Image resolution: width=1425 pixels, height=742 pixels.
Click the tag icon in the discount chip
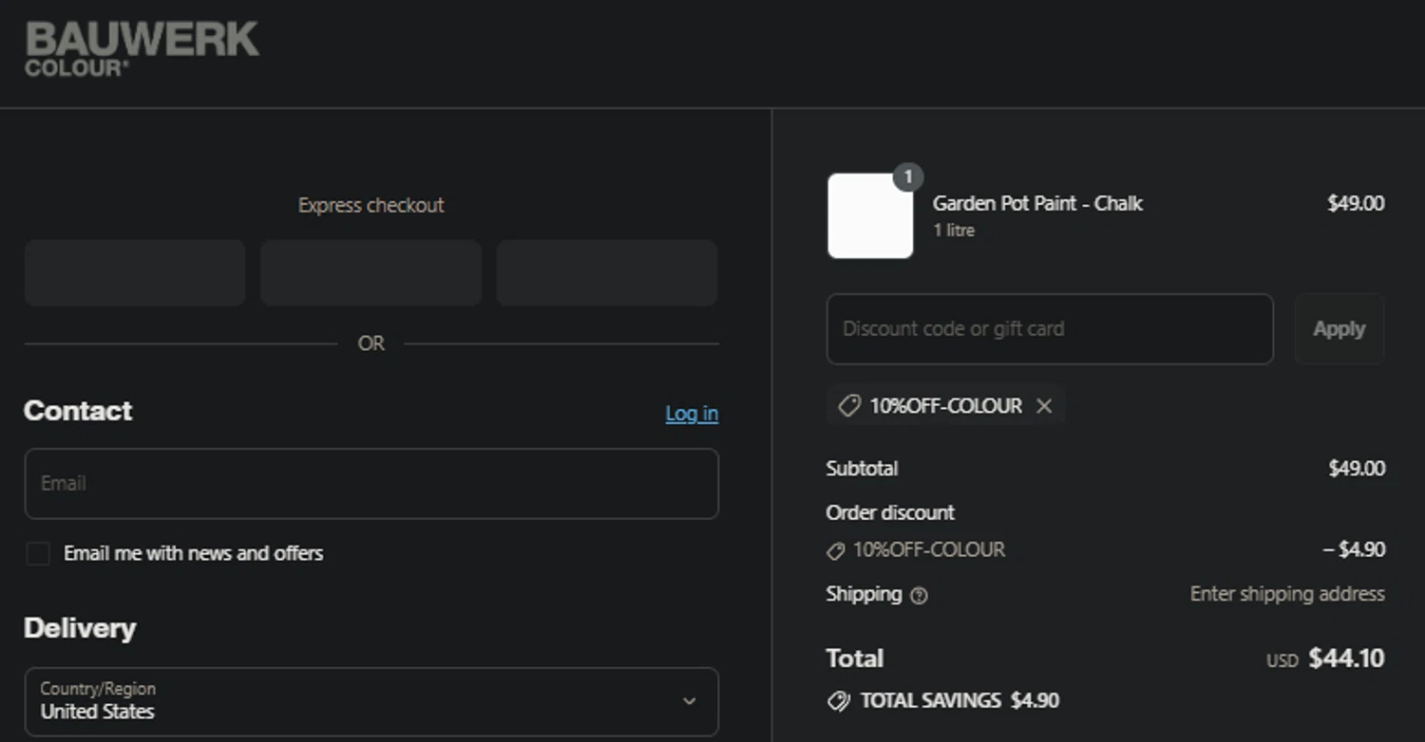click(x=848, y=406)
